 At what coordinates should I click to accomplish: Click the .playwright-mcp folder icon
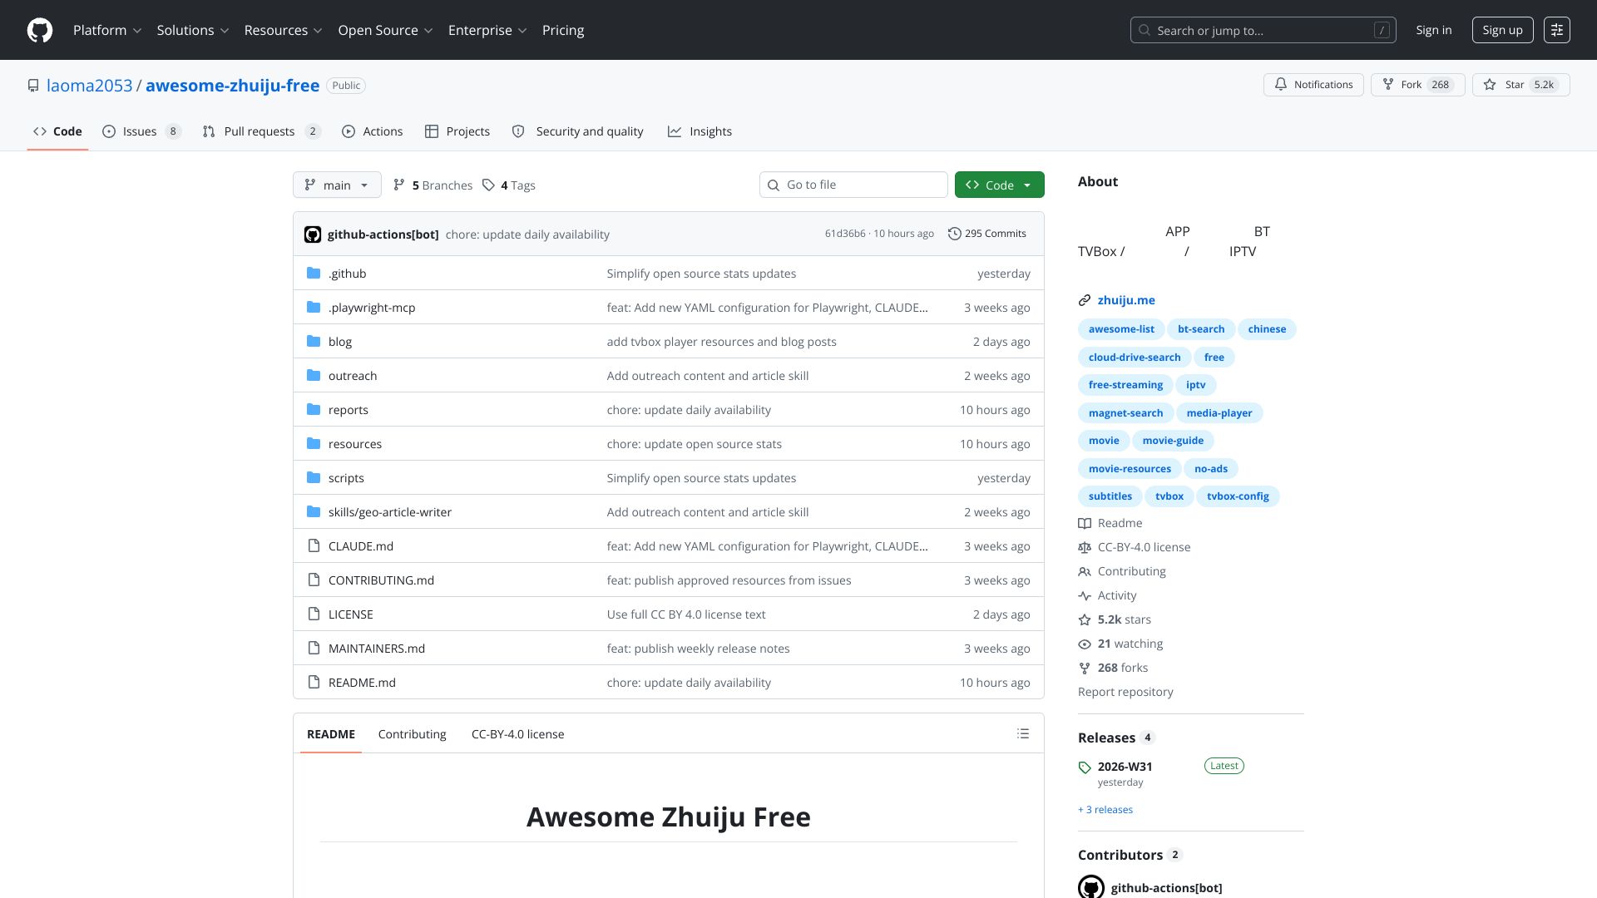pyautogui.click(x=314, y=307)
